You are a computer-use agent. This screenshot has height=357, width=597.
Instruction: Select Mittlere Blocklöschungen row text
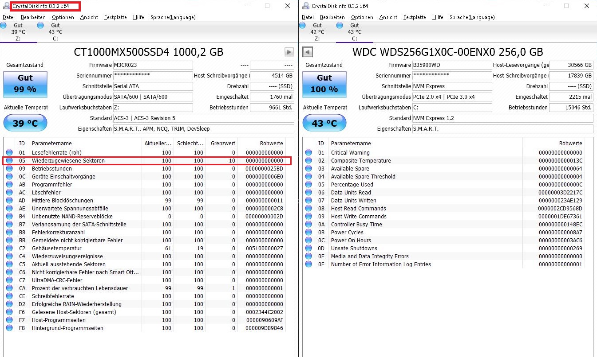coord(63,201)
